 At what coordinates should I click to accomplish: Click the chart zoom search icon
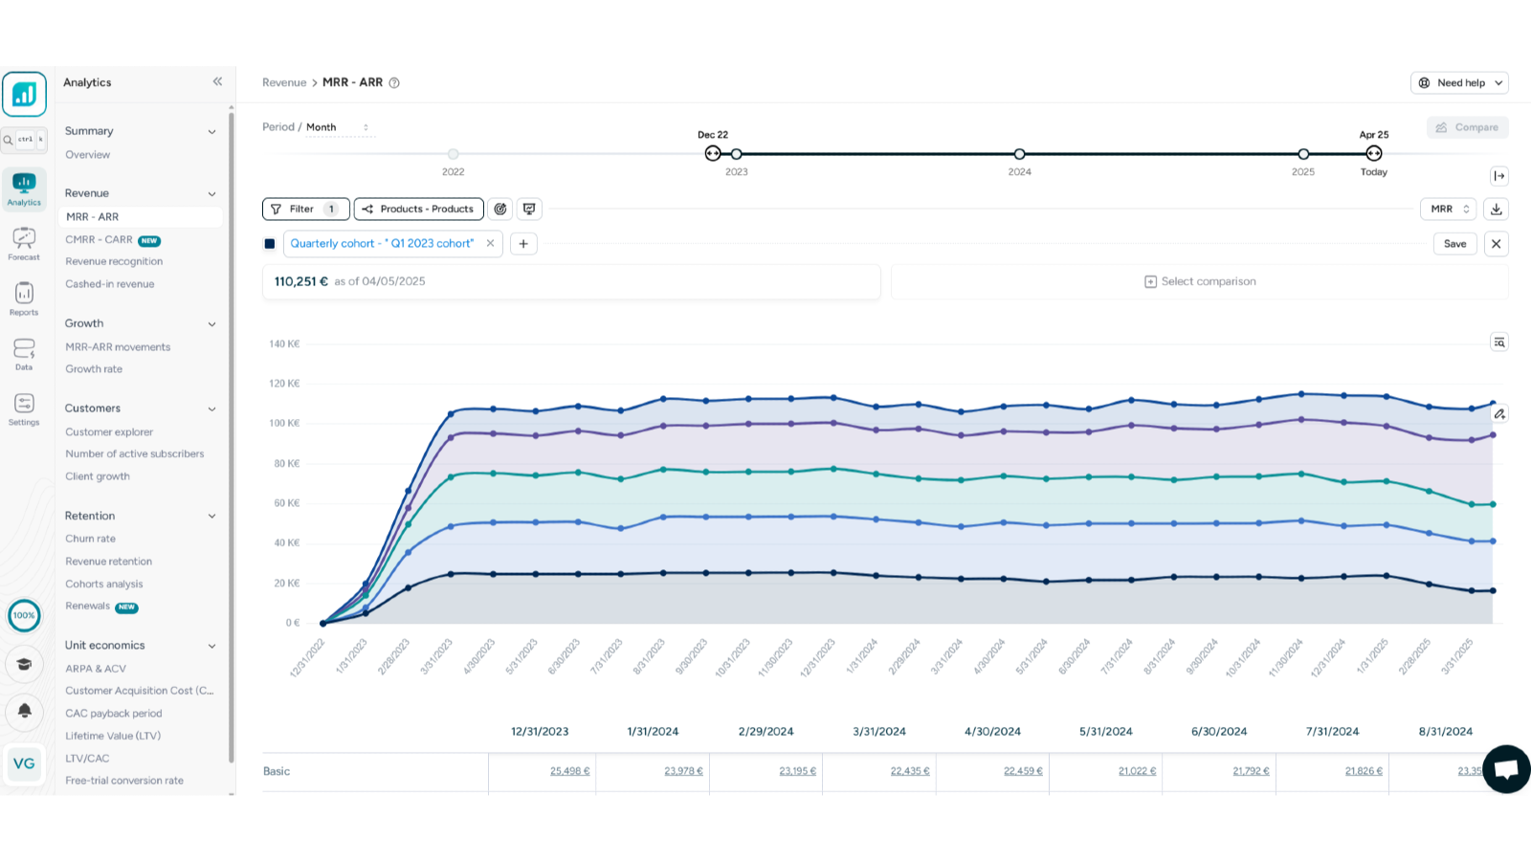[1499, 342]
